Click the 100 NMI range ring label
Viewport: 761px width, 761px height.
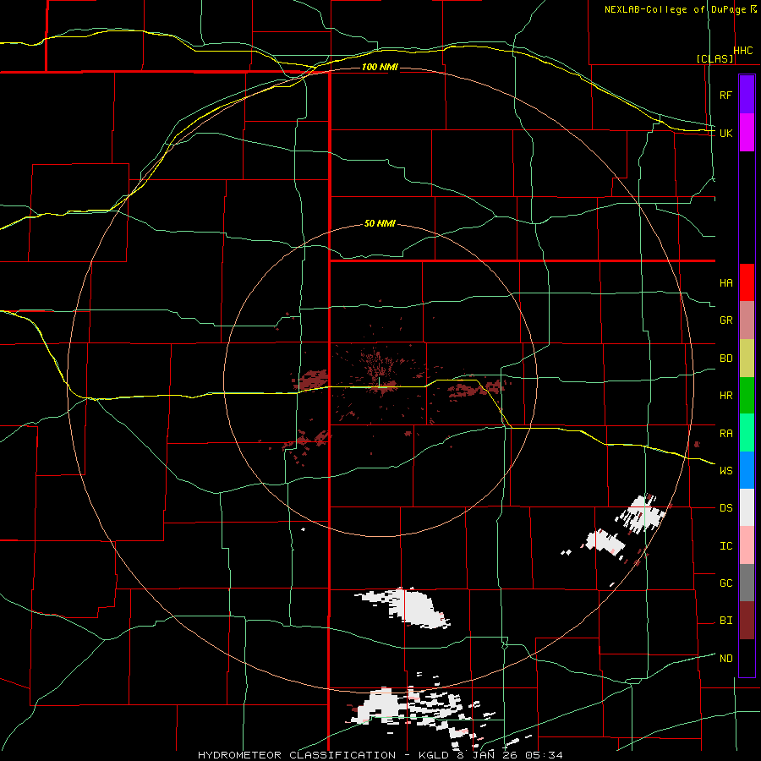click(380, 67)
